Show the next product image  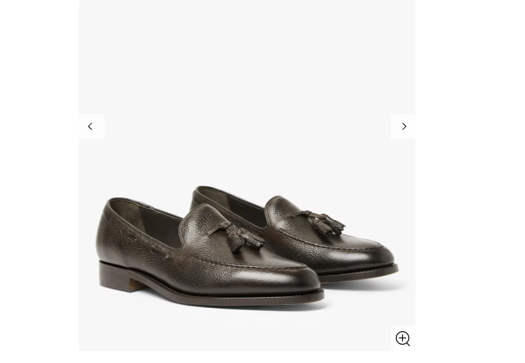(x=403, y=126)
